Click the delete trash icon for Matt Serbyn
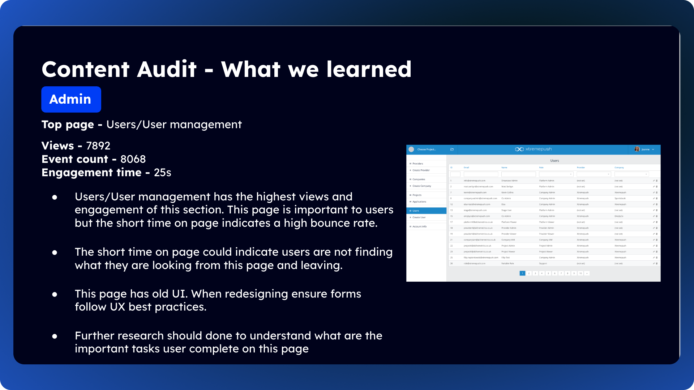Viewport: 694px width, 390px height. click(x=657, y=187)
